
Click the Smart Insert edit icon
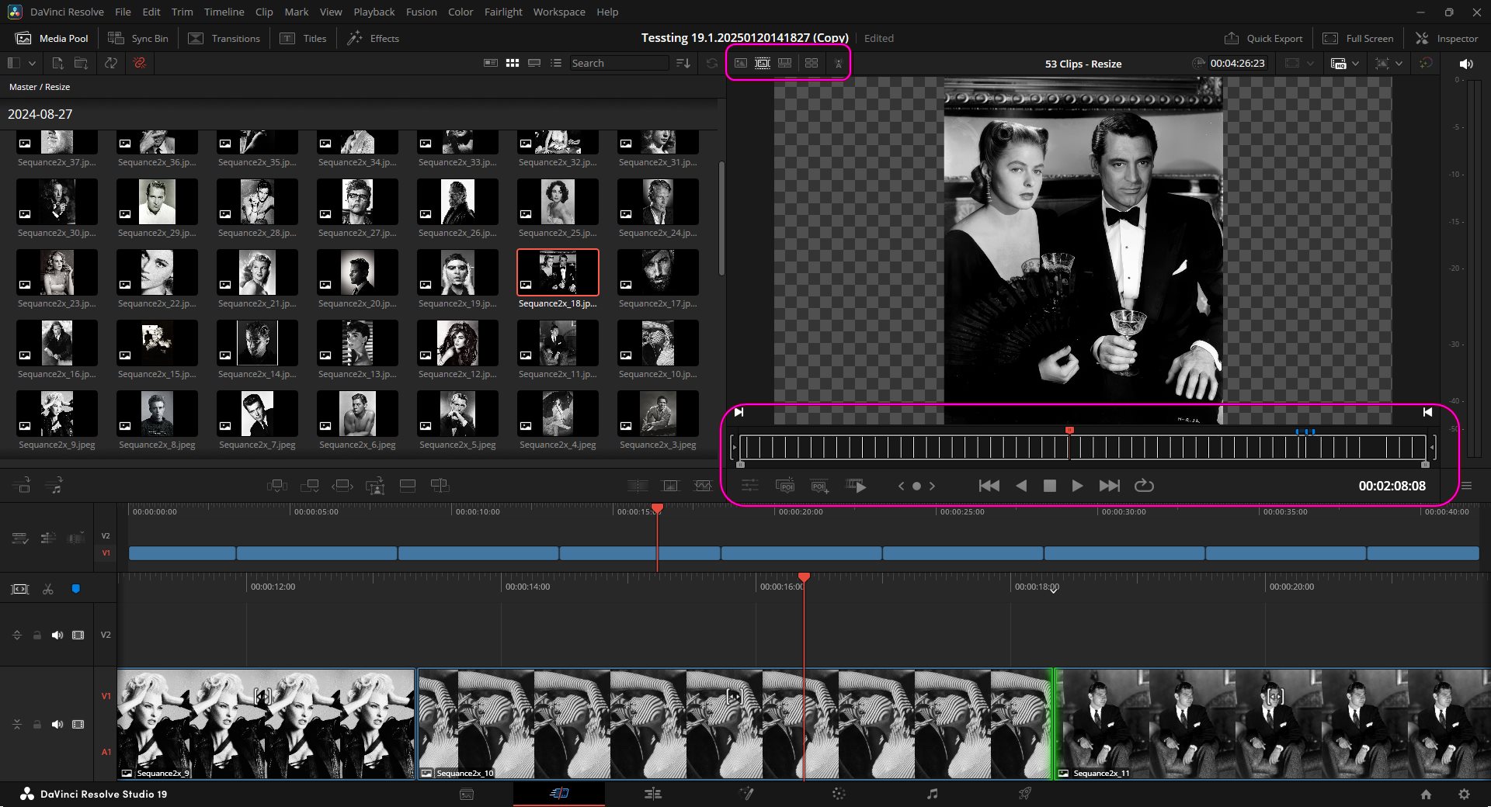click(277, 486)
